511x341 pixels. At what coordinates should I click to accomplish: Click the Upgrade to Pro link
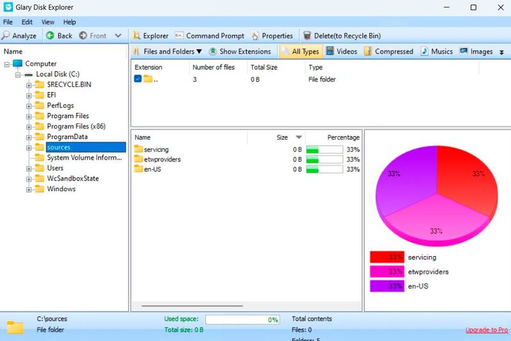click(487, 330)
